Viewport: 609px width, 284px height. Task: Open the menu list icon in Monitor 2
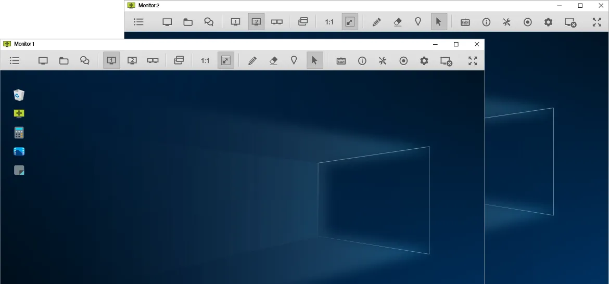point(138,22)
